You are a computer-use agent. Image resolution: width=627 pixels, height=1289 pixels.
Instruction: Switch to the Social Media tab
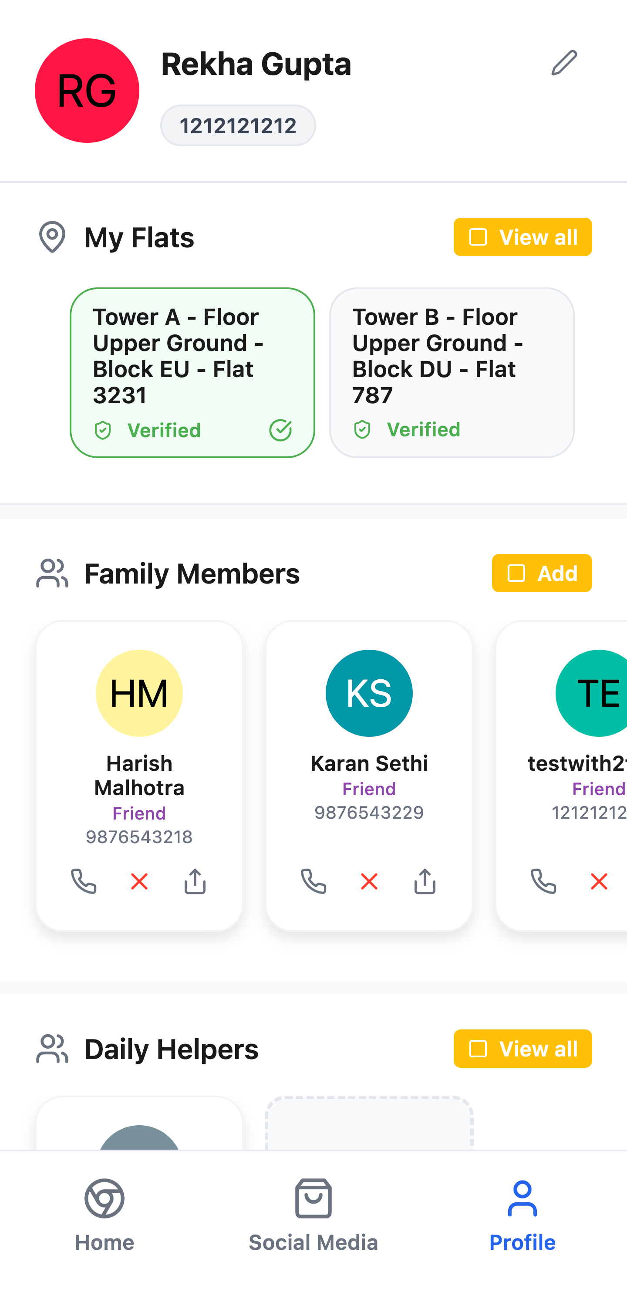pos(313,1215)
